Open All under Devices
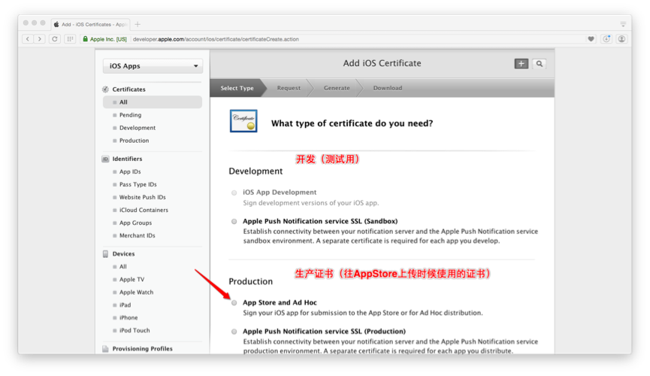Screen dimensions: 650x376 (x=122, y=267)
